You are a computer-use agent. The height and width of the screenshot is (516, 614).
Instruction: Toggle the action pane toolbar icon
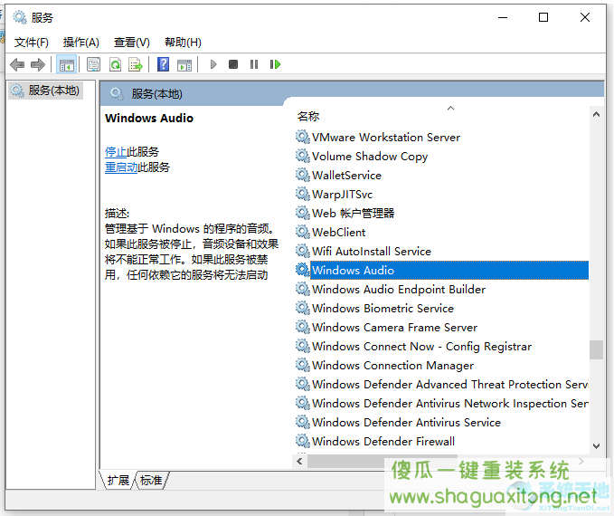click(x=184, y=64)
